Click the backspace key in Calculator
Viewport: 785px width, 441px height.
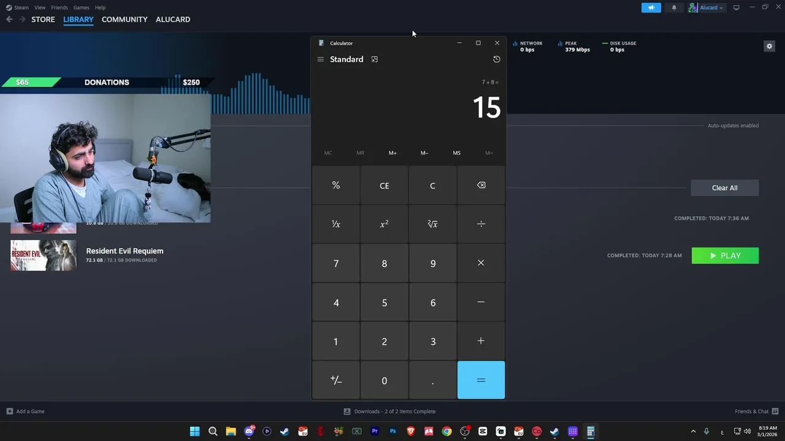coord(481,185)
